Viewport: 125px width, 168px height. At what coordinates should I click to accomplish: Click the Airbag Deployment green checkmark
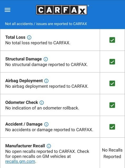click(112, 83)
